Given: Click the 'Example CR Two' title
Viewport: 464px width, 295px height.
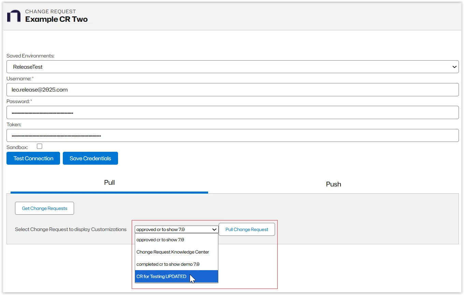Looking at the screenshot, I should coord(56,19).
